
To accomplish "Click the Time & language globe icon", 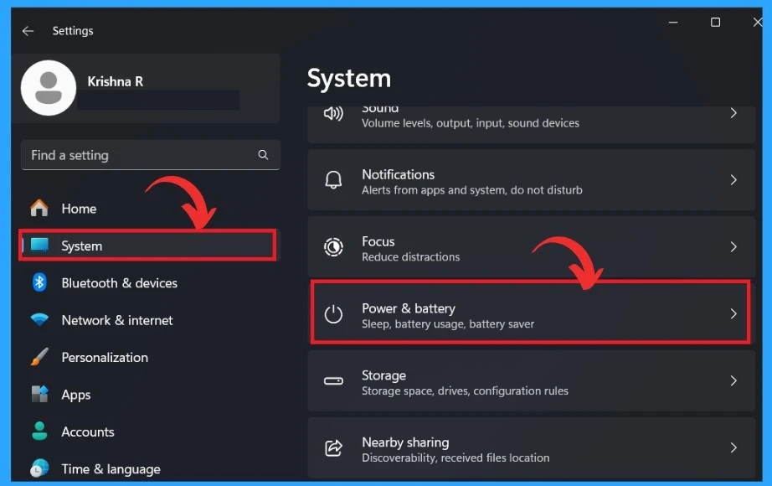I will click(39, 468).
